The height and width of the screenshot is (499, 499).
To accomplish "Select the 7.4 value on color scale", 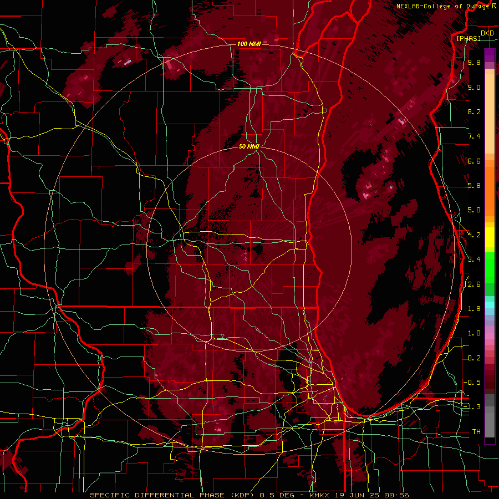I will pyautogui.click(x=474, y=136).
